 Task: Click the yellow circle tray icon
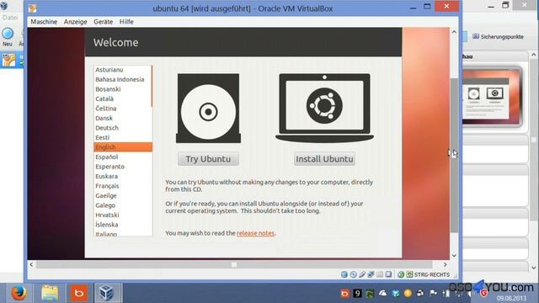[x=408, y=293]
